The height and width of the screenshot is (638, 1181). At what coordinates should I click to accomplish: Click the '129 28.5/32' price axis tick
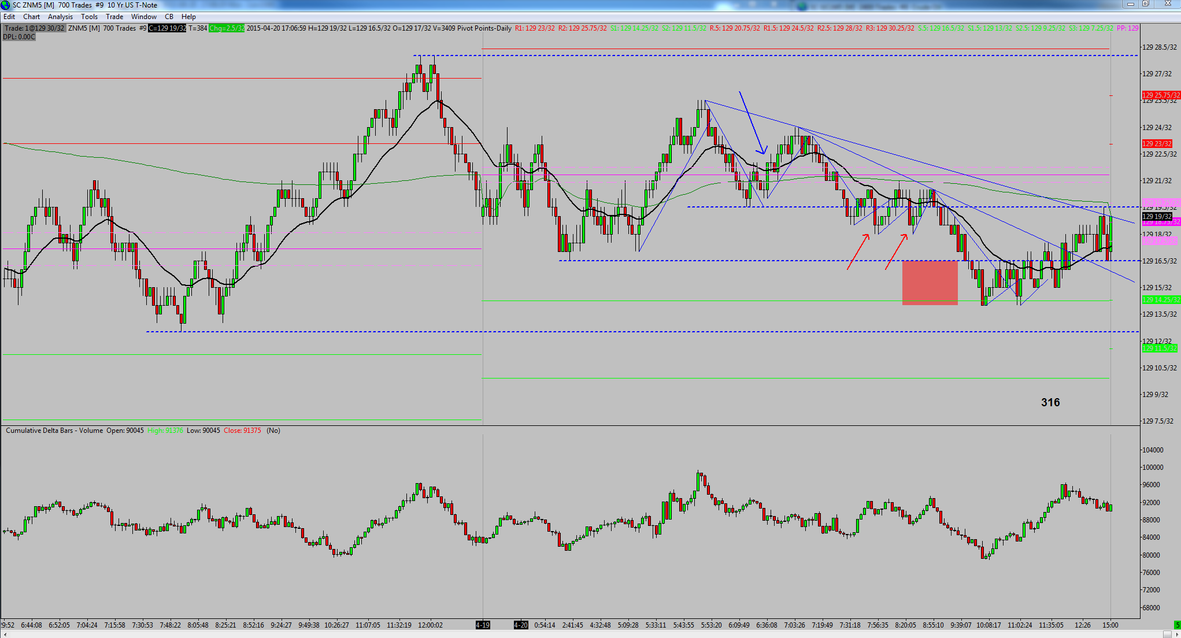pyautogui.click(x=1160, y=47)
